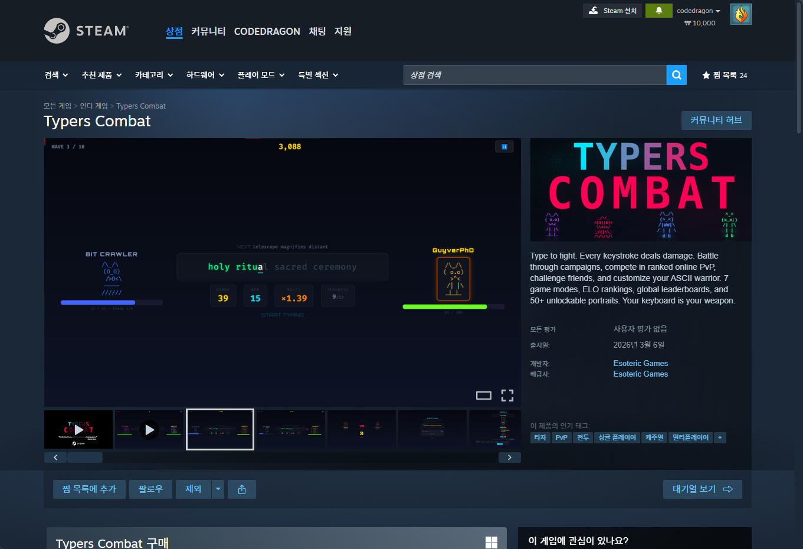Open Esoteric Games link in the 배급사 row
The height and width of the screenshot is (549, 803).
[x=641, y=374]
